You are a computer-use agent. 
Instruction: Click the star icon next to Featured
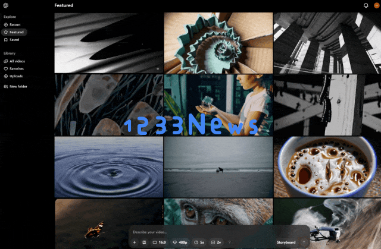6,32
